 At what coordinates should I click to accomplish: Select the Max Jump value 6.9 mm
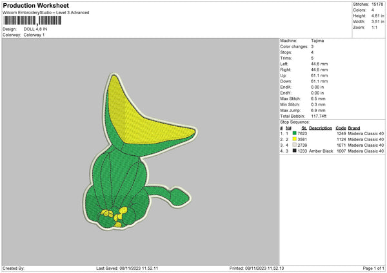click(318, 110)
